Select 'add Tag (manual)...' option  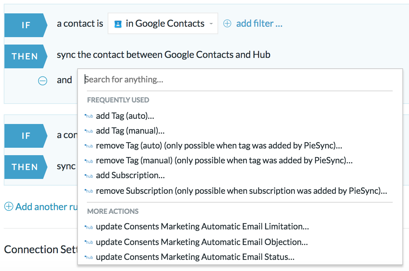coord(130,131)
